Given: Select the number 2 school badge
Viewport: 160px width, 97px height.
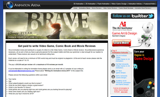Looking at the screenshot, I should 113,65.
